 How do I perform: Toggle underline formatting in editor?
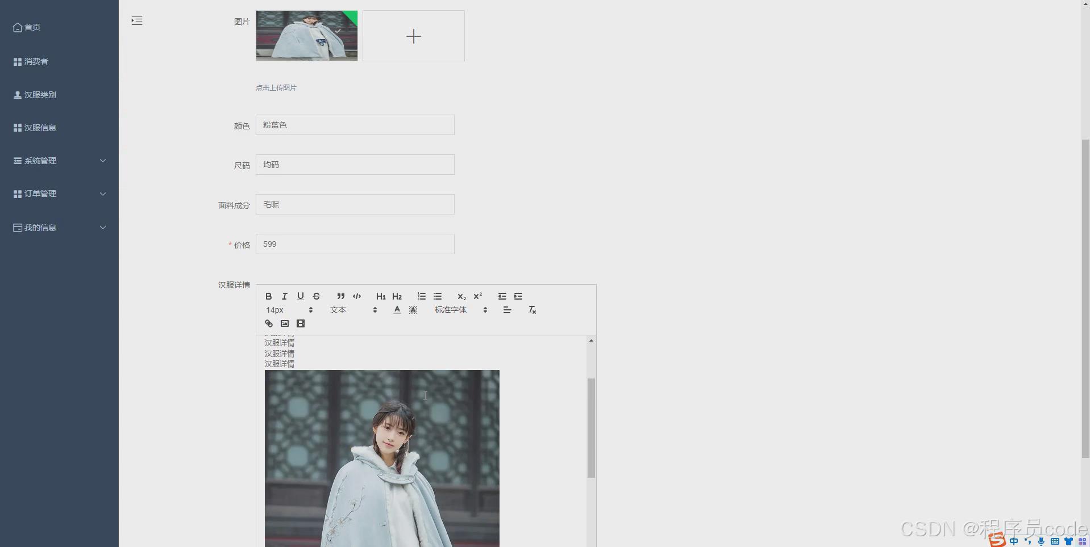301,296
